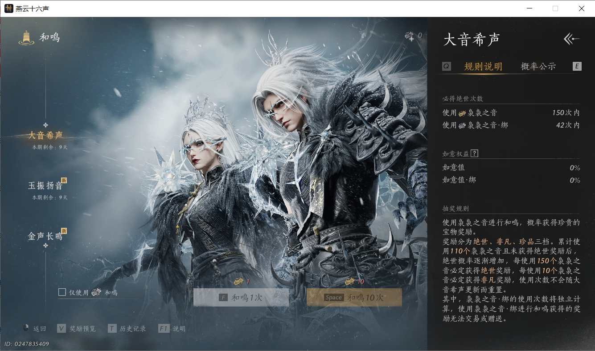This screenshot has height=351, width=595.
Task: Click the 如意值·绑 0% value
Action: pyautogui.click(x=575, y=181)
